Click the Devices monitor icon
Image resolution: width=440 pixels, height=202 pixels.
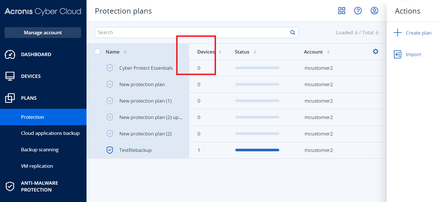pyautogui.click(x=10, y=76)
